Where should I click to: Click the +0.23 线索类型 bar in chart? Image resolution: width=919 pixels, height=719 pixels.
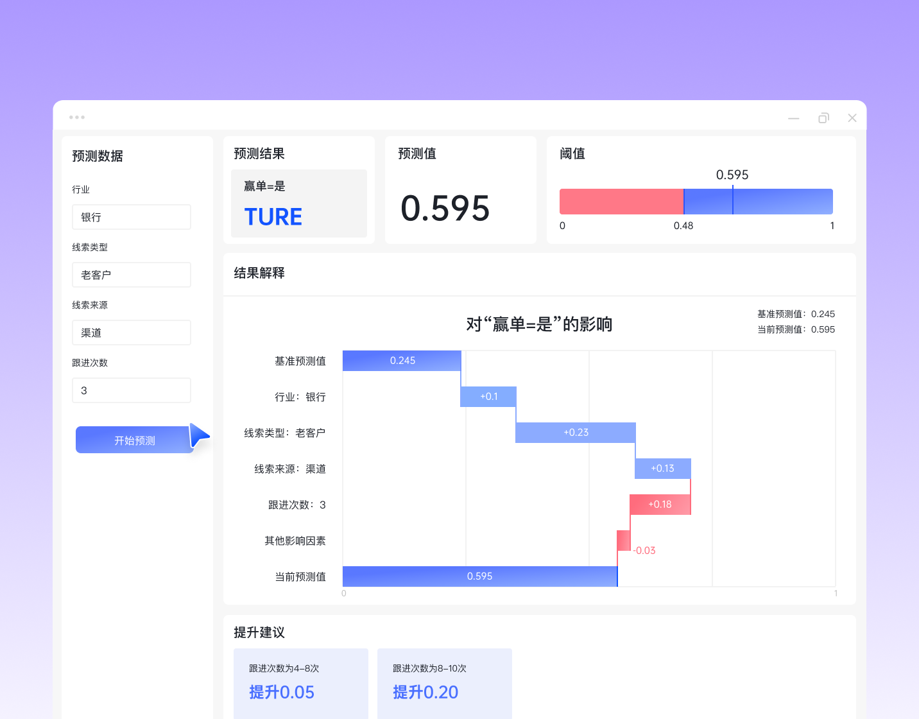click(576, 433)
